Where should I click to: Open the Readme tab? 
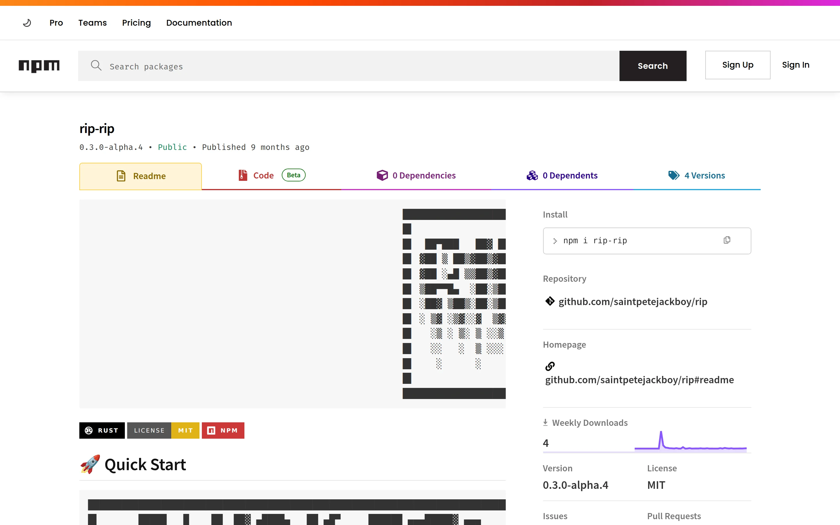click(x=141, y=176)
